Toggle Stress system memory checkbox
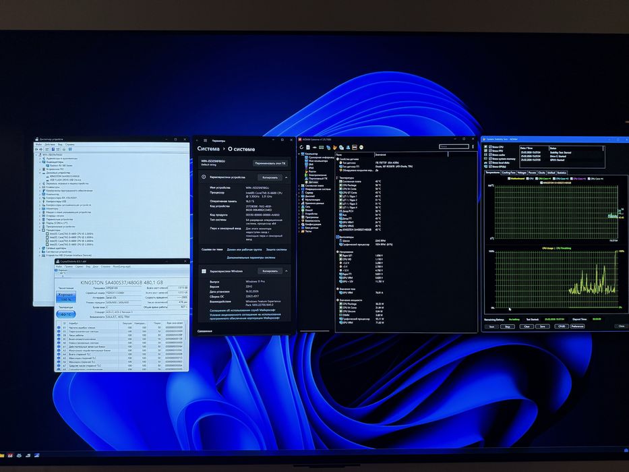The height and width of the screenshot is (472, 629). [490, 158]
